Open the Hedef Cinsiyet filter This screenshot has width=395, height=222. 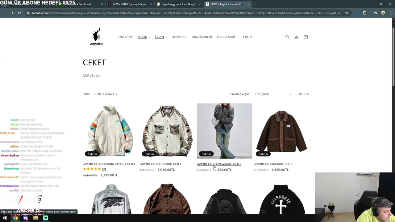point(106,94)
